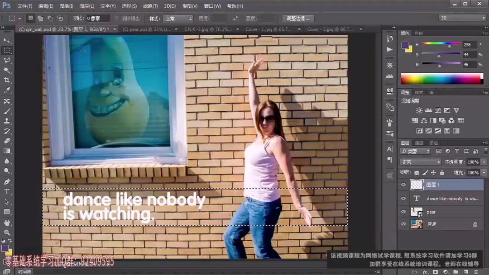Open the 滤镜 (Filter) menu

[x=150, y=6]
